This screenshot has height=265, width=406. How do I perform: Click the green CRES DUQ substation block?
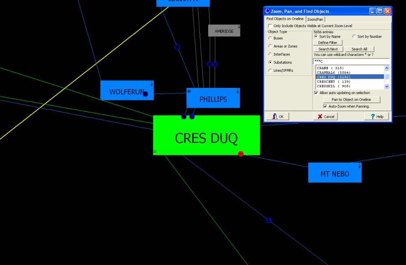(x=206, y=136)
